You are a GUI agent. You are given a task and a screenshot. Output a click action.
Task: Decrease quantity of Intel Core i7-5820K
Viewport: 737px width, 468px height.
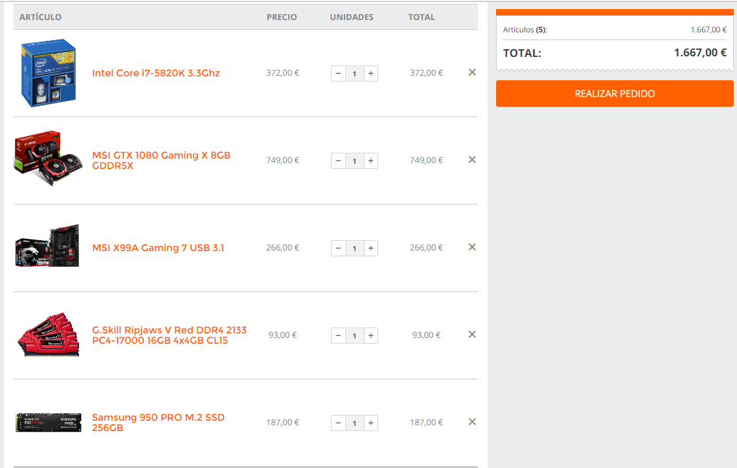(x=338, y=73)
